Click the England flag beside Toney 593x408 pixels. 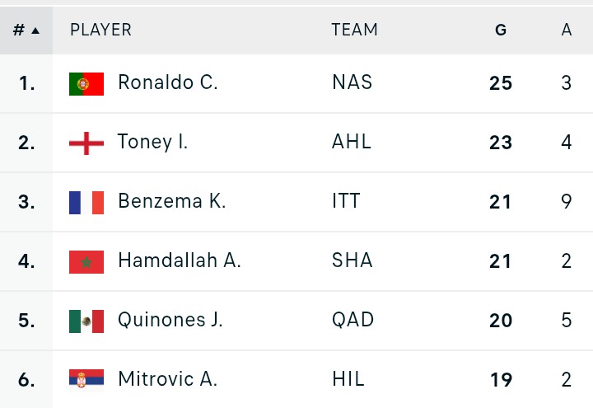pos(86,143)
